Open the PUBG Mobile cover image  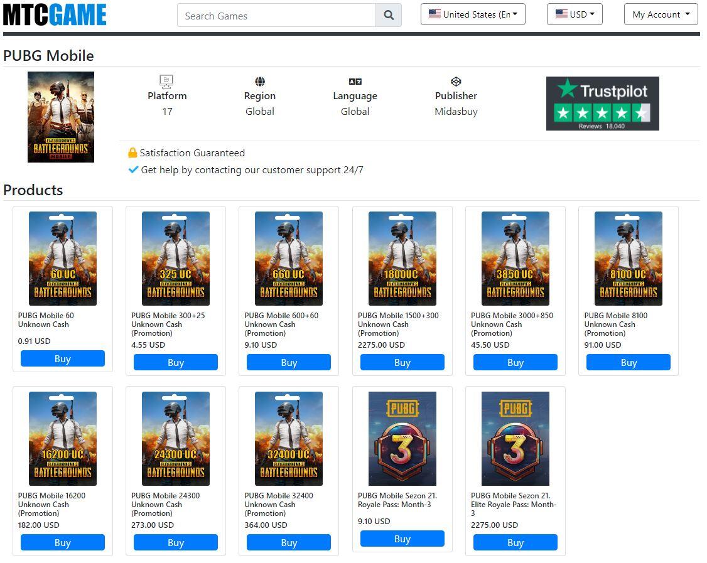coord(61,117)
